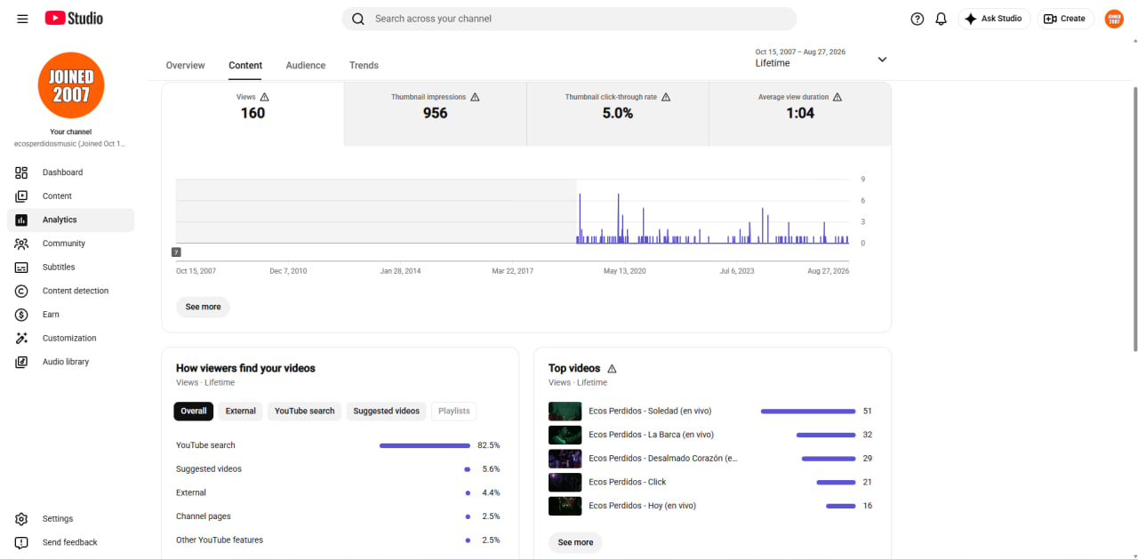This screenshot has height=560, width=1138.
Task: Click the Earn dollar icon
Action: pos(21,315)
